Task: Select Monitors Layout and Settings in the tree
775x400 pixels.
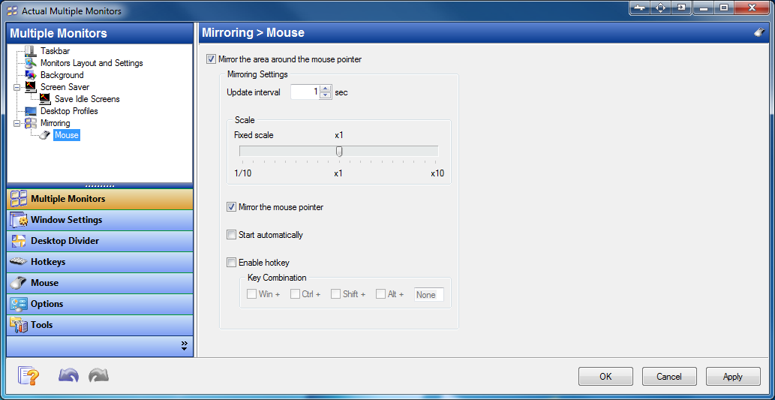Action: (92, 63)
